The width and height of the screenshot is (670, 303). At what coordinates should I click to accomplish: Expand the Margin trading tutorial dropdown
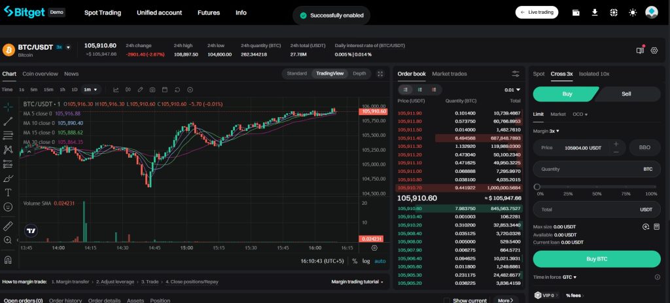(357, 281)
